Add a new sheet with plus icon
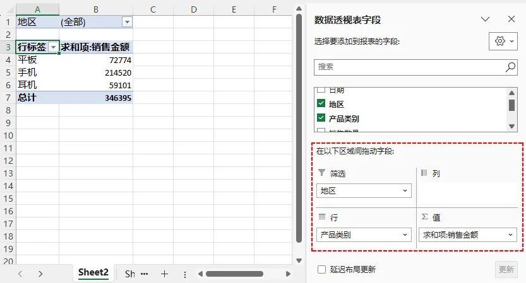Image resolution: width=526 pixels, height=283 pixels. (x=164, y=274)
